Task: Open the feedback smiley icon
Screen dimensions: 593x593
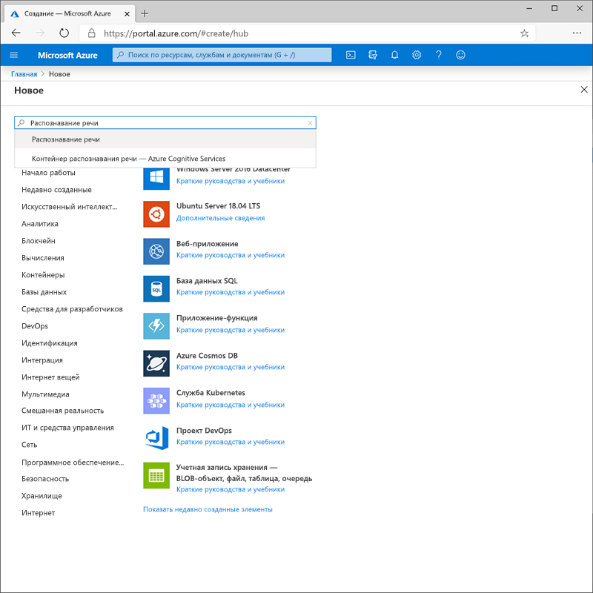Action: pos(460,55)
